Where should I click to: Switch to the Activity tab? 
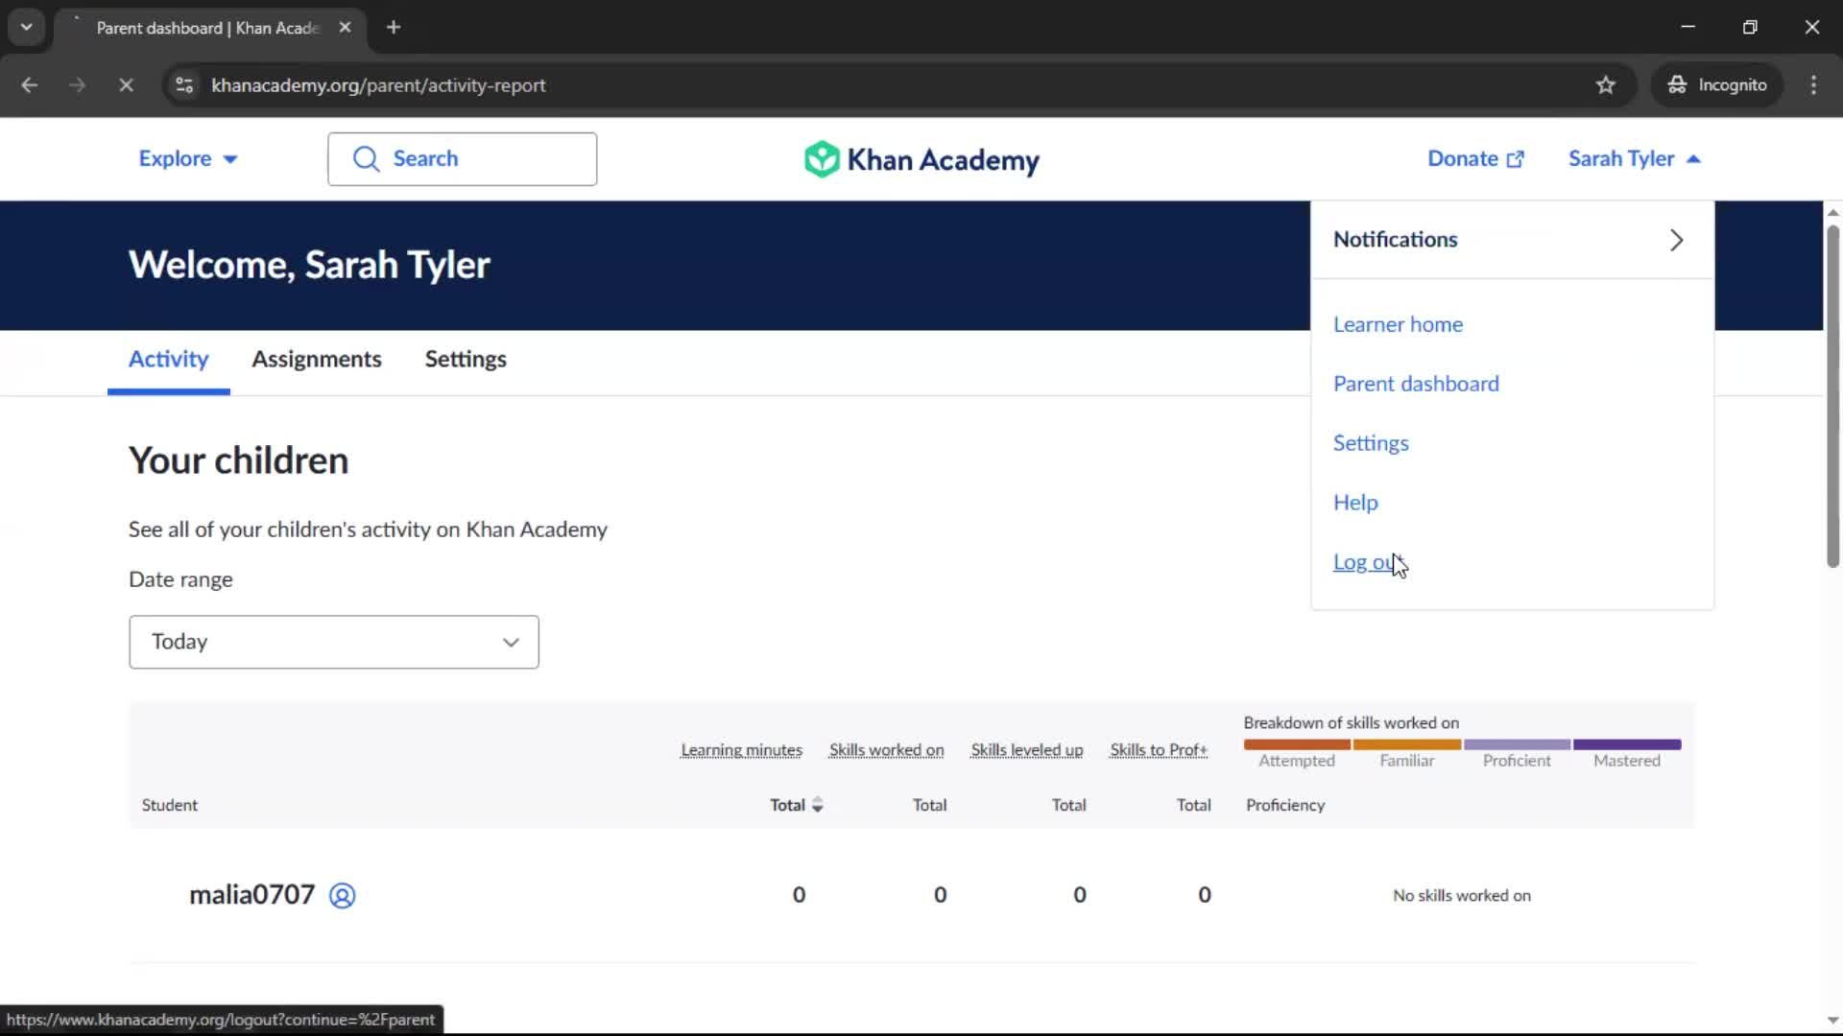click(x=168, y=360)
